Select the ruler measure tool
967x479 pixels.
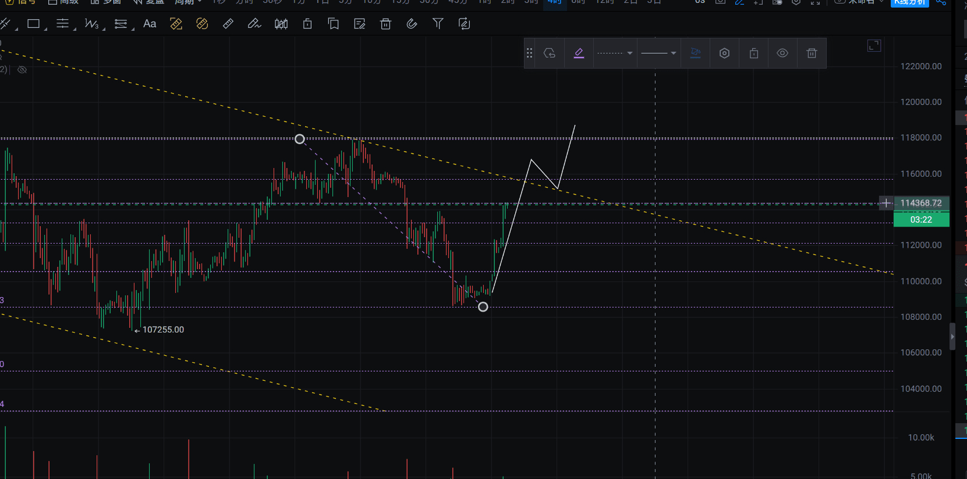[228, 24]
